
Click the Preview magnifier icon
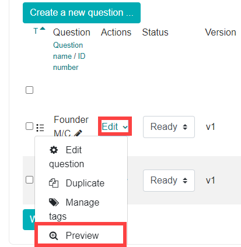[x=54, y=236]
